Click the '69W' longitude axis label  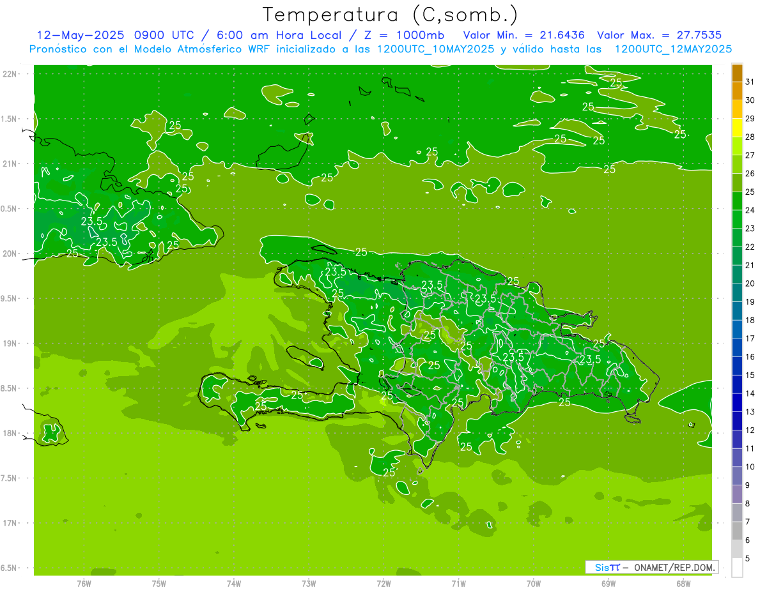point(608,583)
